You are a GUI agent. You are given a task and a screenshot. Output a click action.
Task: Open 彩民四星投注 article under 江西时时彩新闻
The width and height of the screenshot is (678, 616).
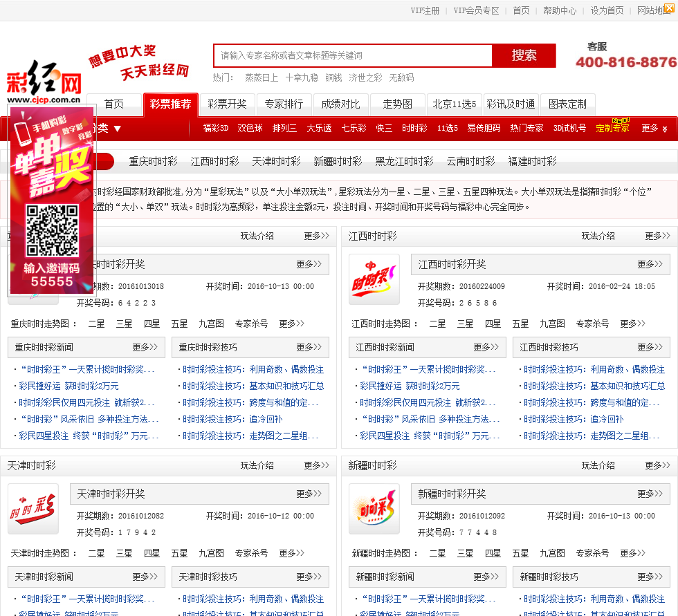430,436
